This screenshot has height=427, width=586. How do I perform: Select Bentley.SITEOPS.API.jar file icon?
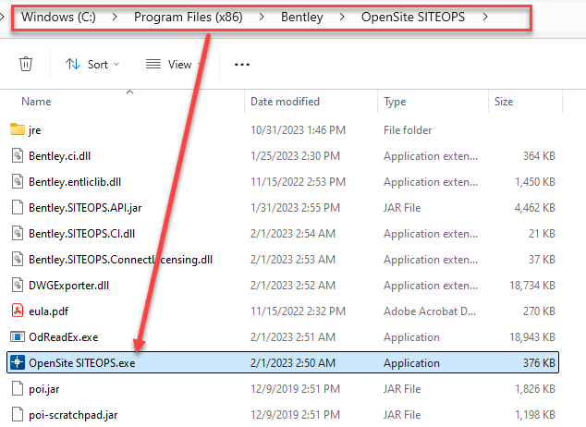[x=18, y=207]
